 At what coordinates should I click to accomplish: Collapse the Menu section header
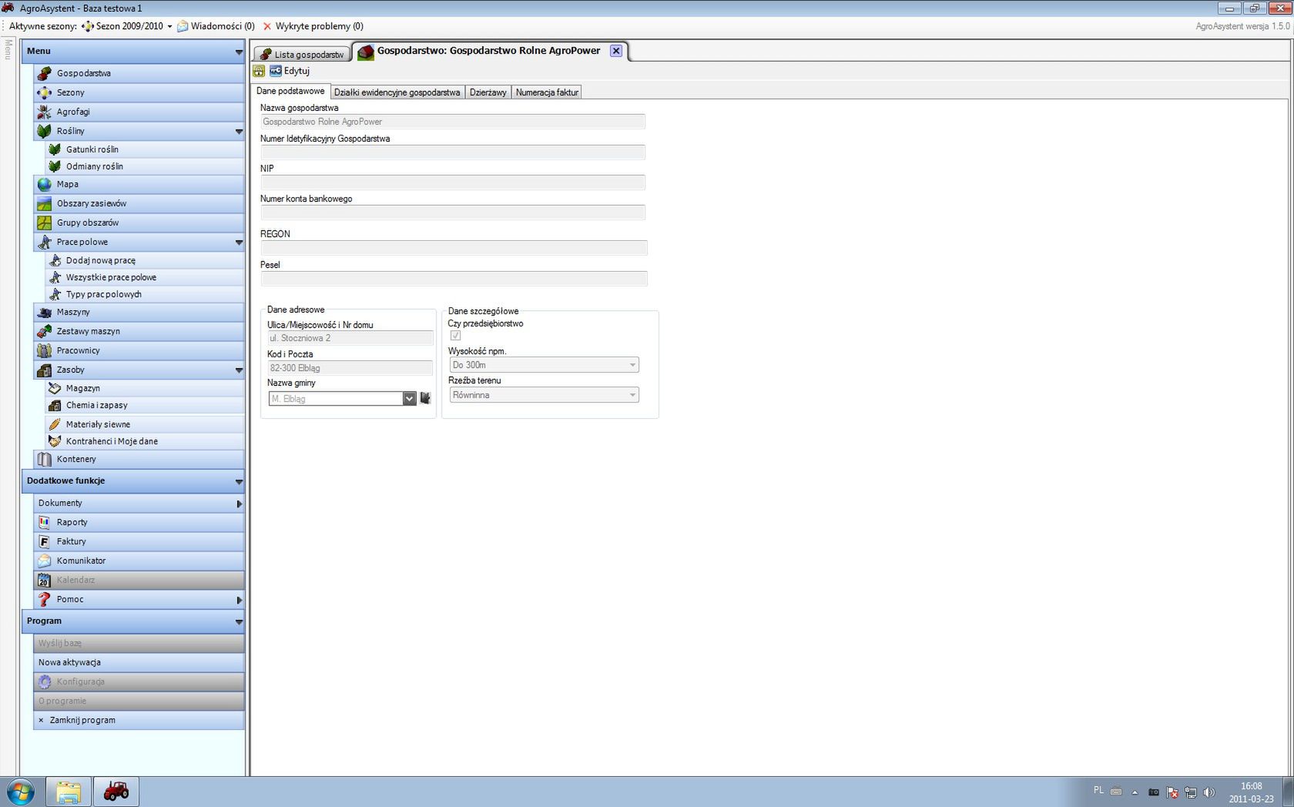(x=239, y=52)
